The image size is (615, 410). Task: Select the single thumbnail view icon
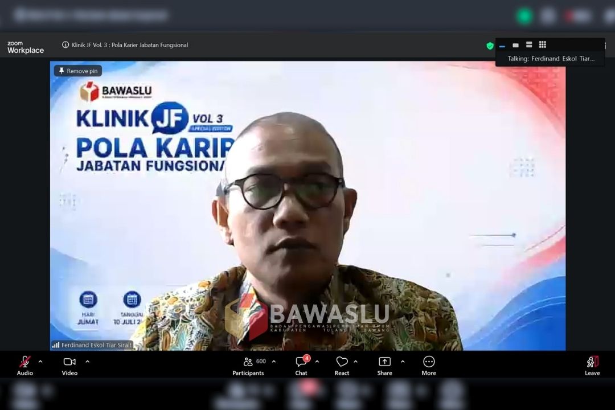click(x=515, y=45)
